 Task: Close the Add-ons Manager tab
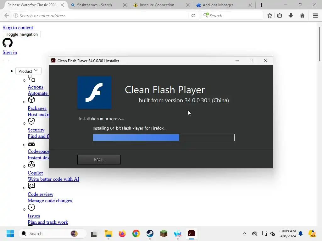pos(250,5)
